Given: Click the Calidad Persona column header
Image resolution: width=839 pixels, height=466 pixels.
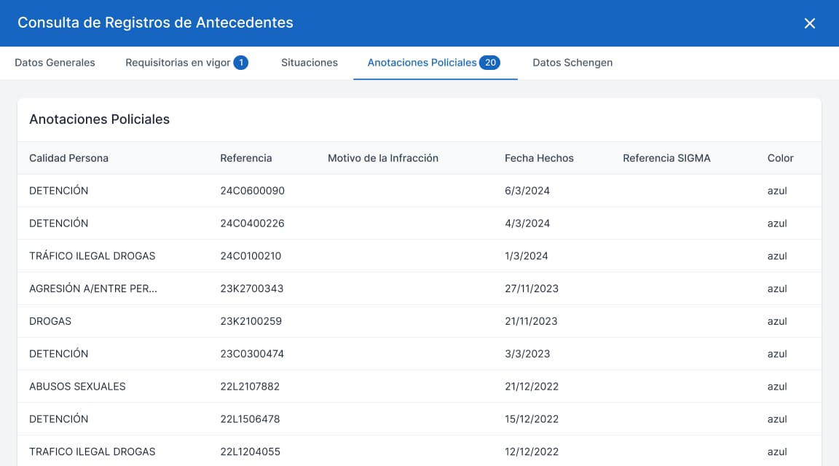Looking at the screenshot, I should (68, 158).
